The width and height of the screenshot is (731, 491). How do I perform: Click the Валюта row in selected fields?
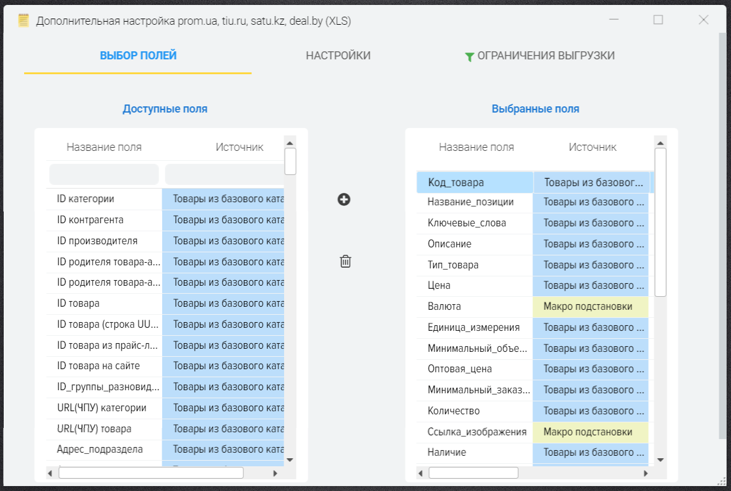[444, 307]
